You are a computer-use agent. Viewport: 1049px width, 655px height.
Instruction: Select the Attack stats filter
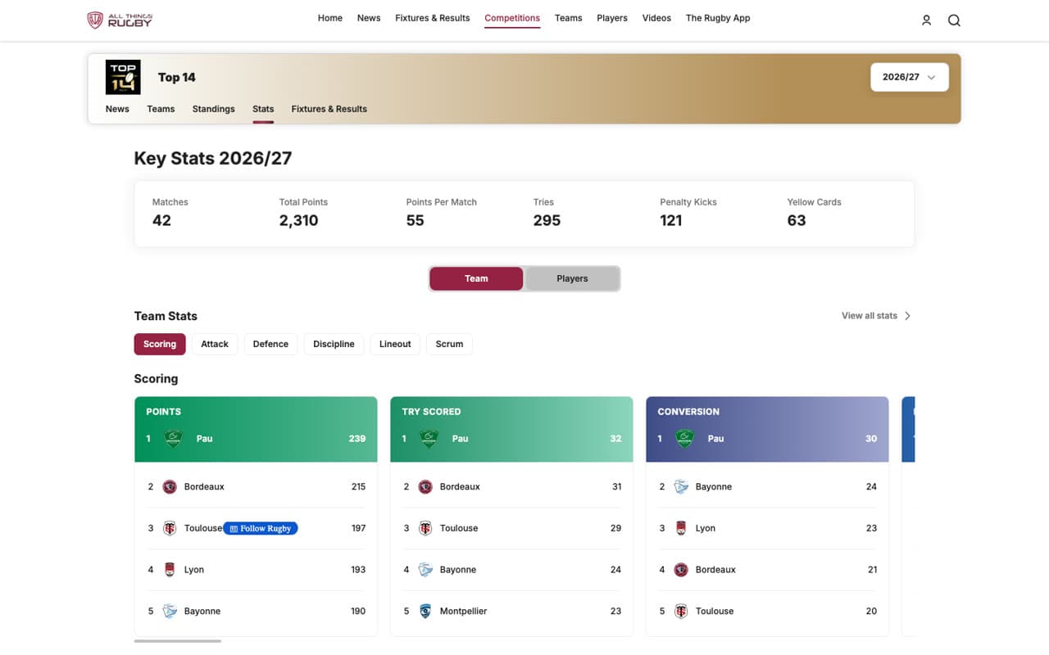point(215,344)
